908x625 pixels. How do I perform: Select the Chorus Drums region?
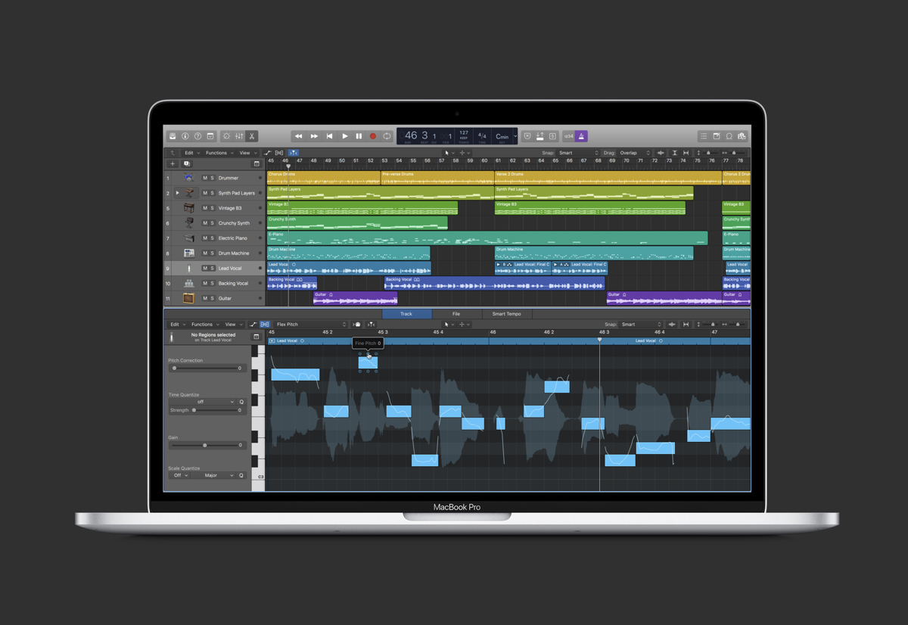(x=323, y=178)
